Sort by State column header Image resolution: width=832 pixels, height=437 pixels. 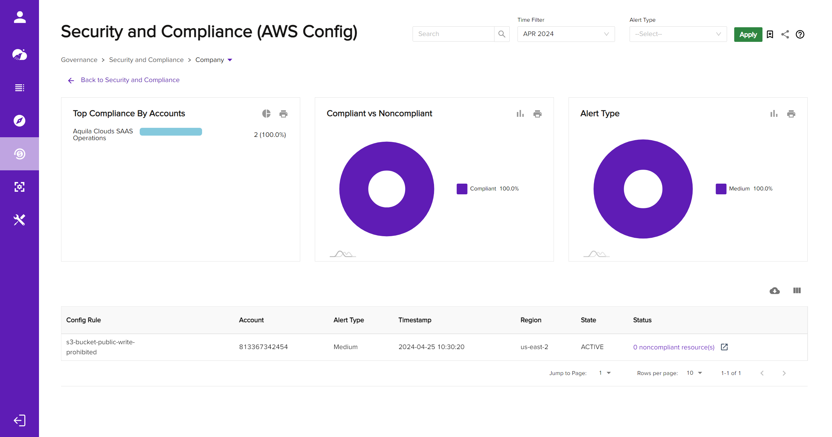pyautogui.click(x=588, y=320)
